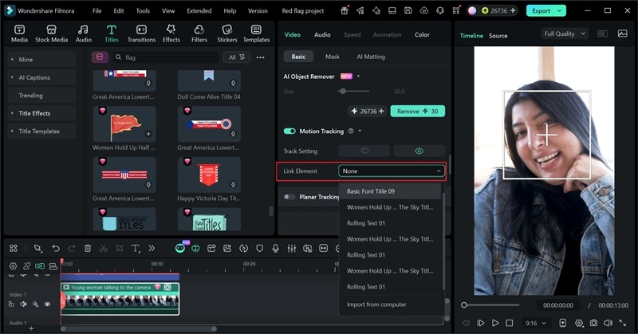Select the Mask sub-tab
This screenshot has height=334, width=638.
pyautogui.click(x=332, y=57)
